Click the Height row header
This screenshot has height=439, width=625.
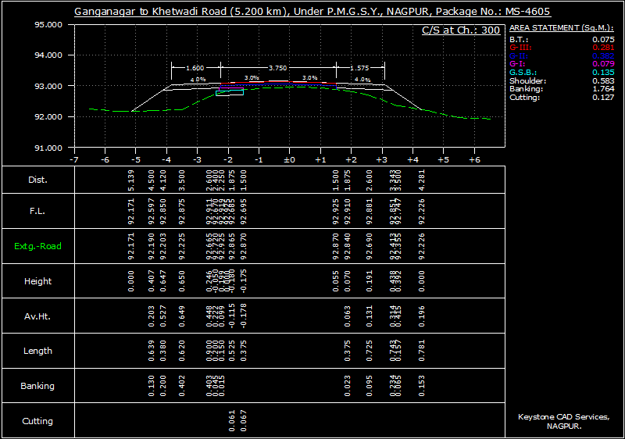[37, 281]
